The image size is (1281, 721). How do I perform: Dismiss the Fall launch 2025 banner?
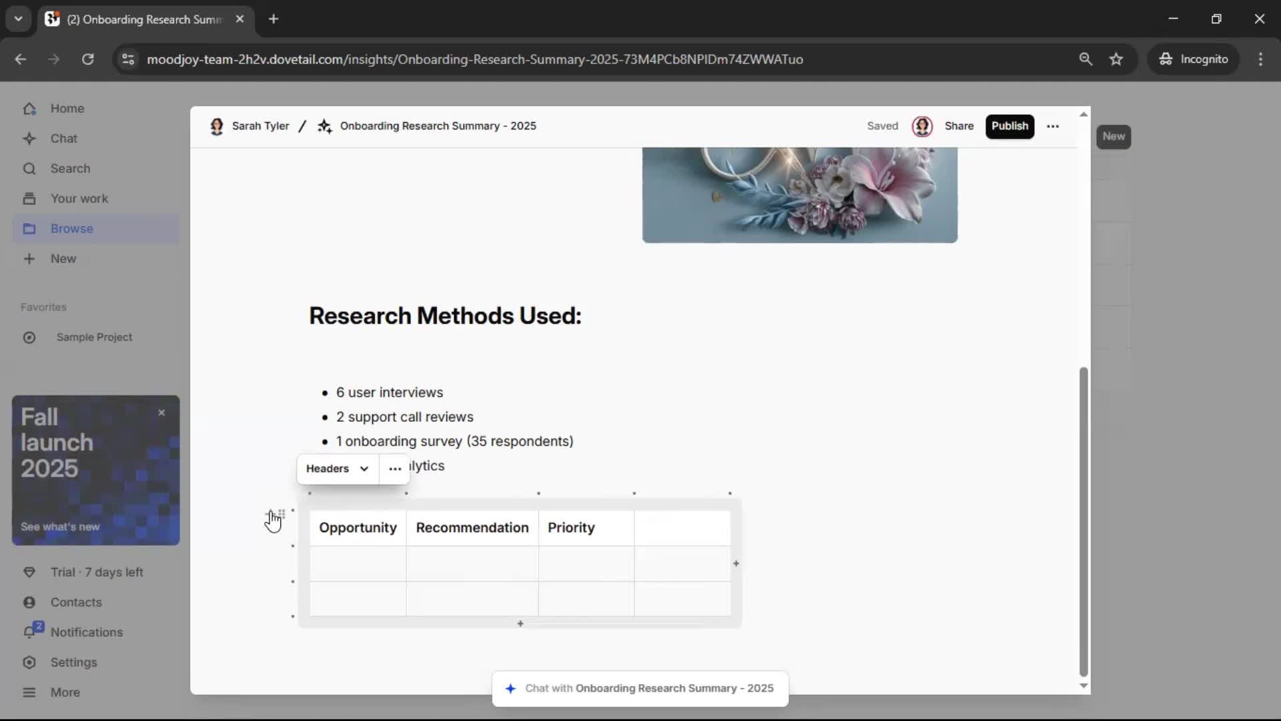tap(161, 413)
